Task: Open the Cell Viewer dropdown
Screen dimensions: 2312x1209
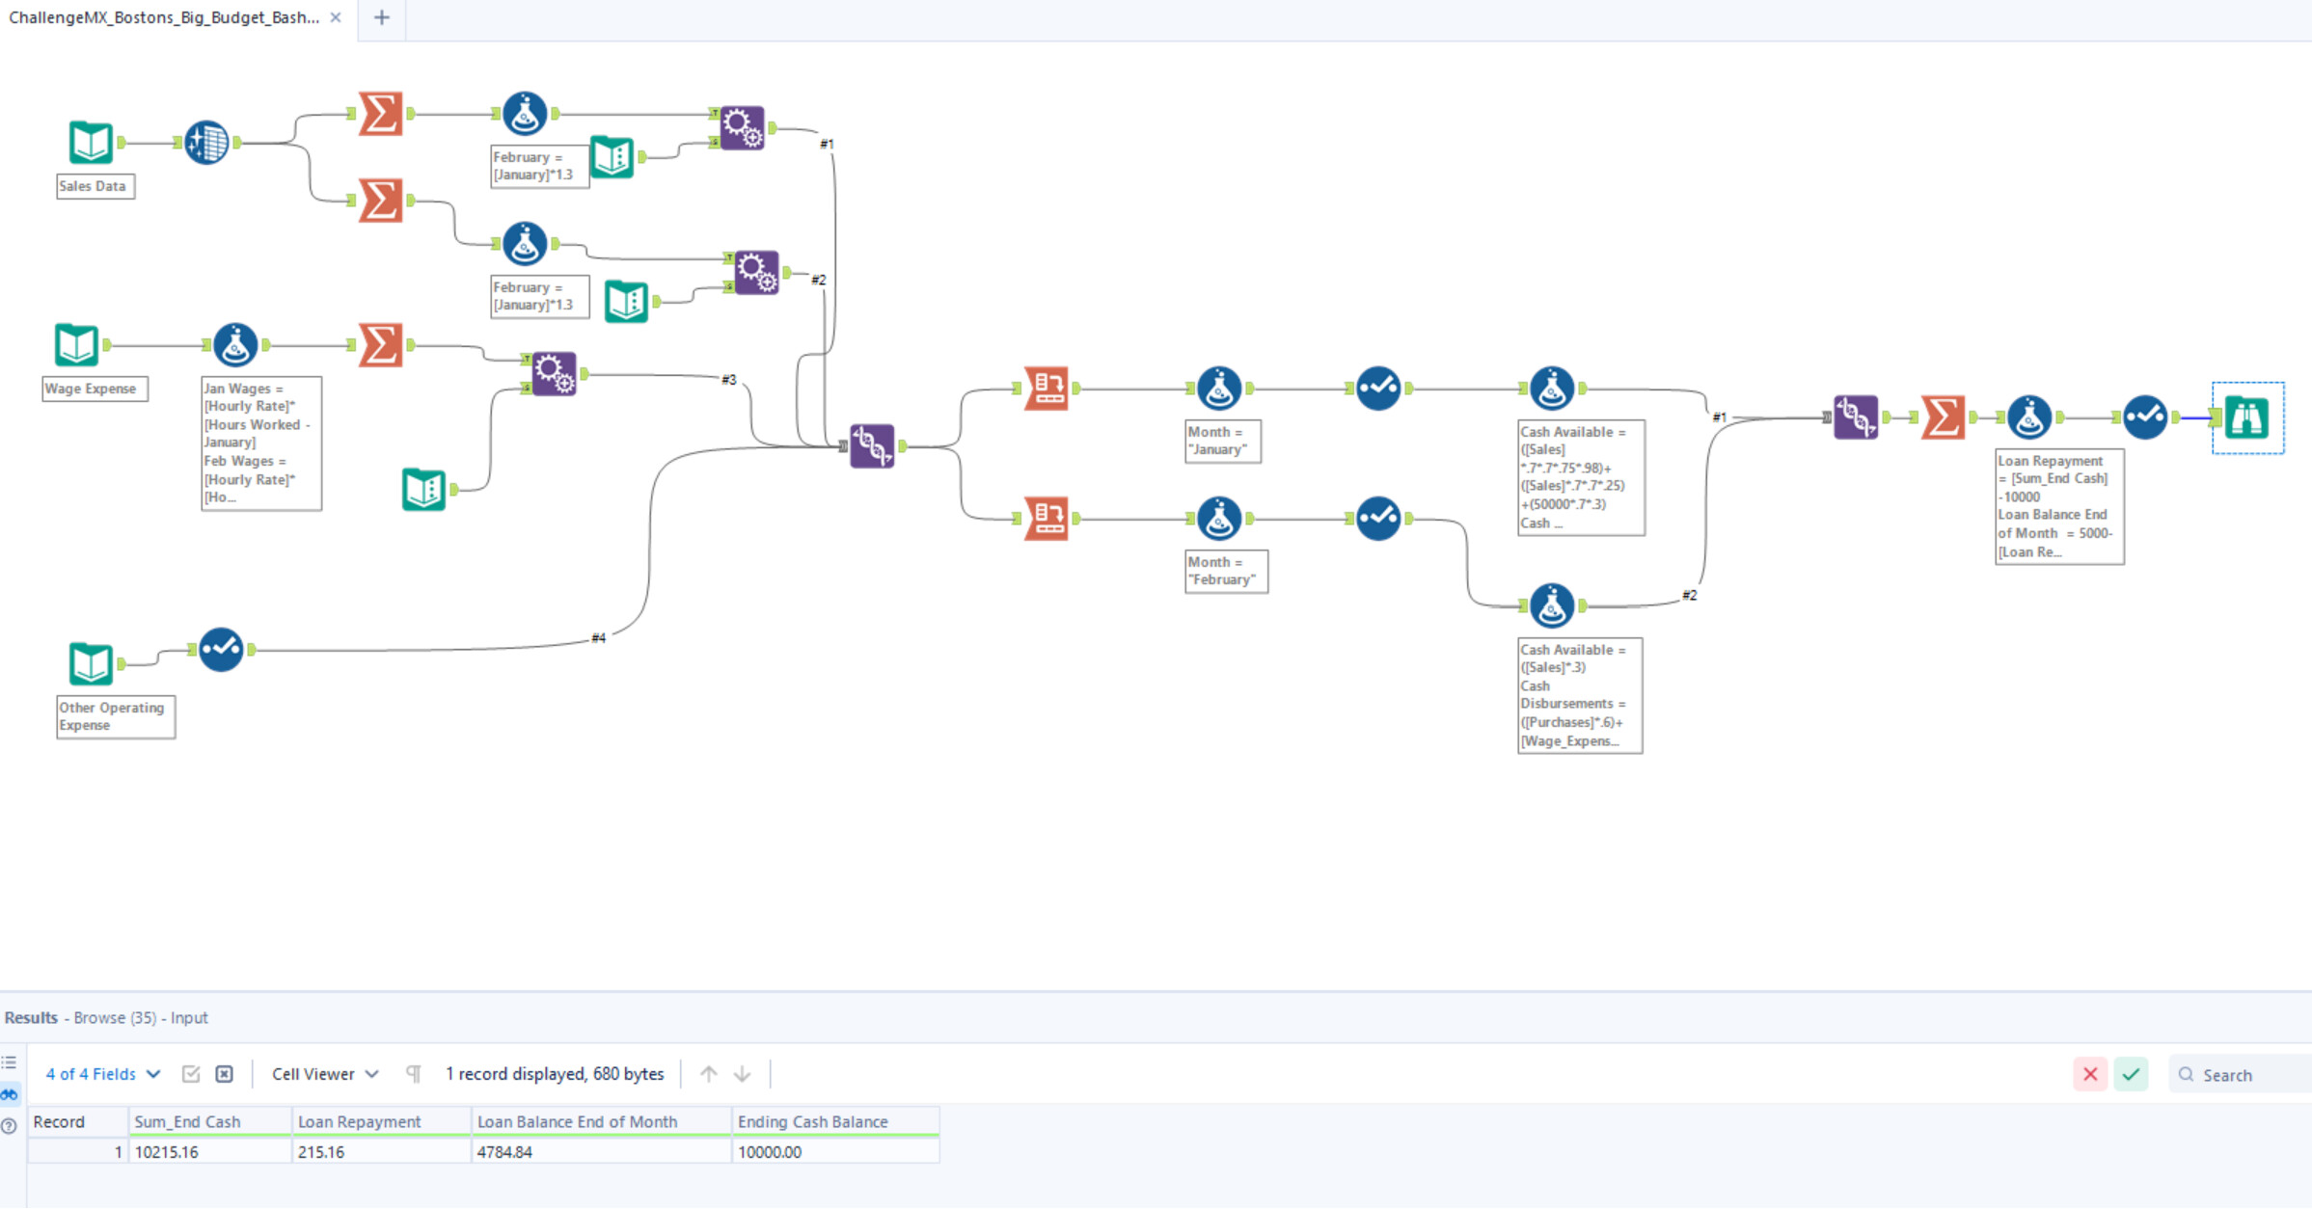Action: pyautogui.click(x=324, y=1074)
